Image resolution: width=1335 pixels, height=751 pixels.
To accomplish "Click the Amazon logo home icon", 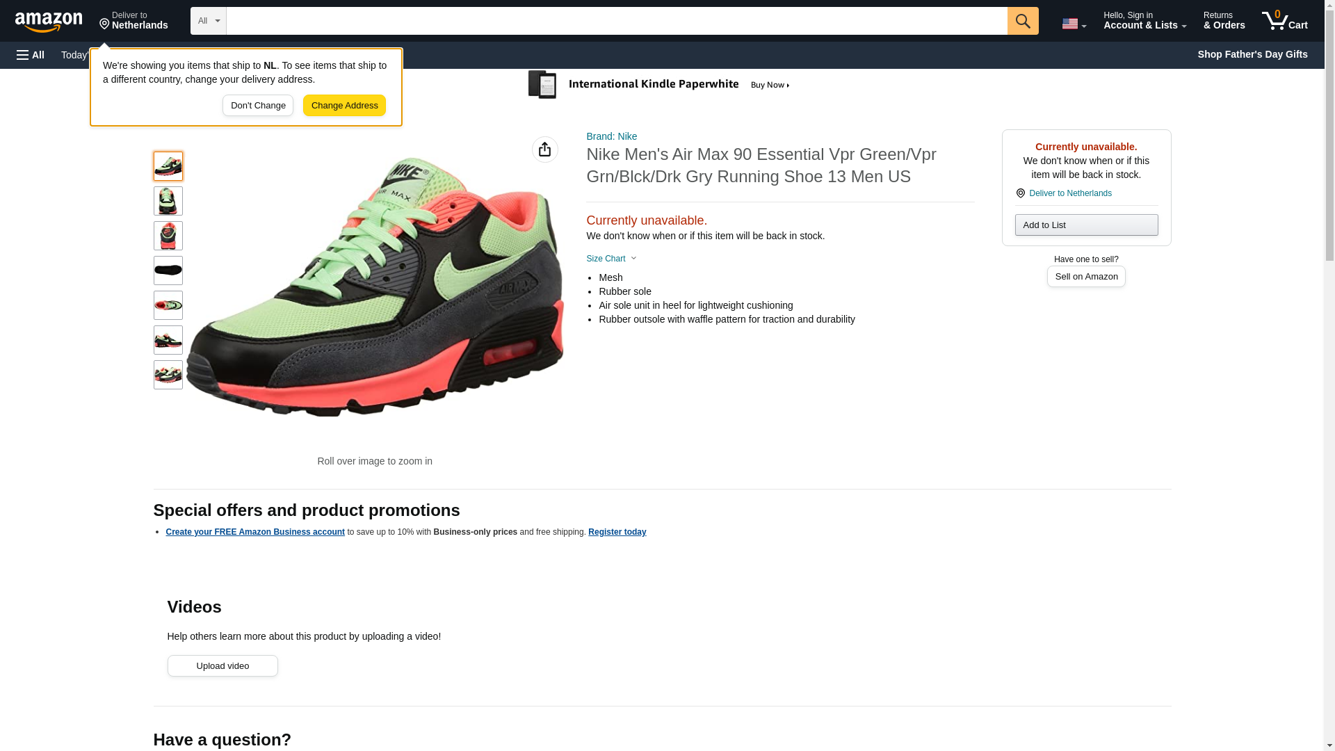I will pos(49,21).
